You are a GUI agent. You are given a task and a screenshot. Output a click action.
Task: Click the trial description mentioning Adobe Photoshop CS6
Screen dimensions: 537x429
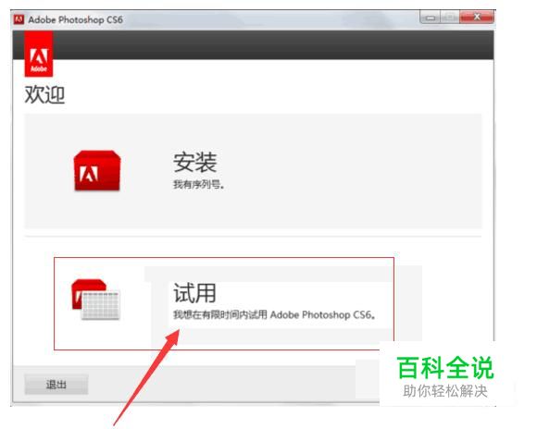274,314
